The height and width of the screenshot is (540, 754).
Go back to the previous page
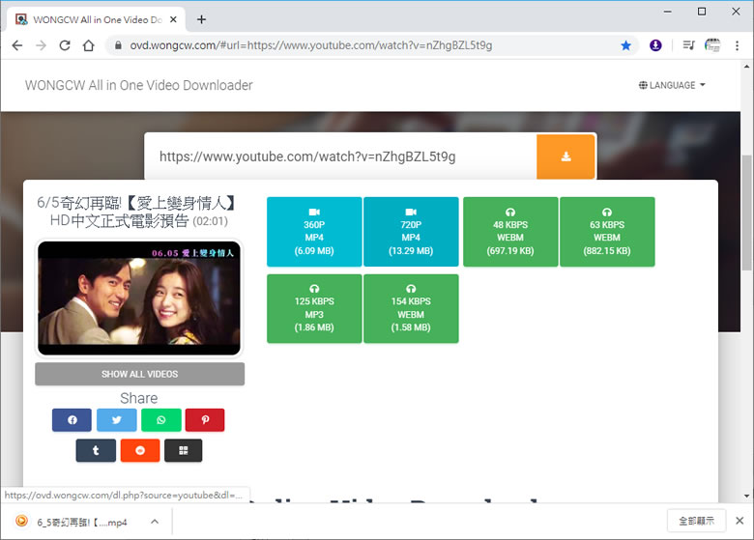click(x=17, y=45)
